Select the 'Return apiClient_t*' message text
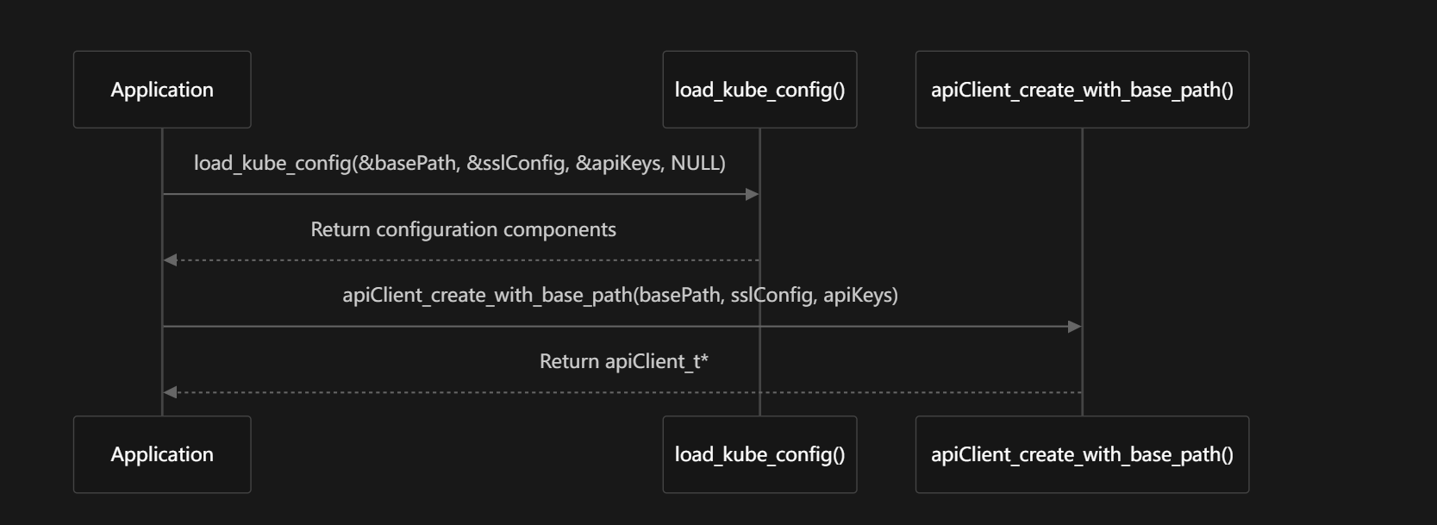The height and width of the screenshot is (525, 1437). coord(623,361)
